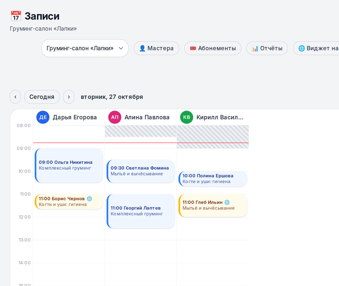Open the Мастера section
Viewport: 339px width, 286px height.
point(156,48)
